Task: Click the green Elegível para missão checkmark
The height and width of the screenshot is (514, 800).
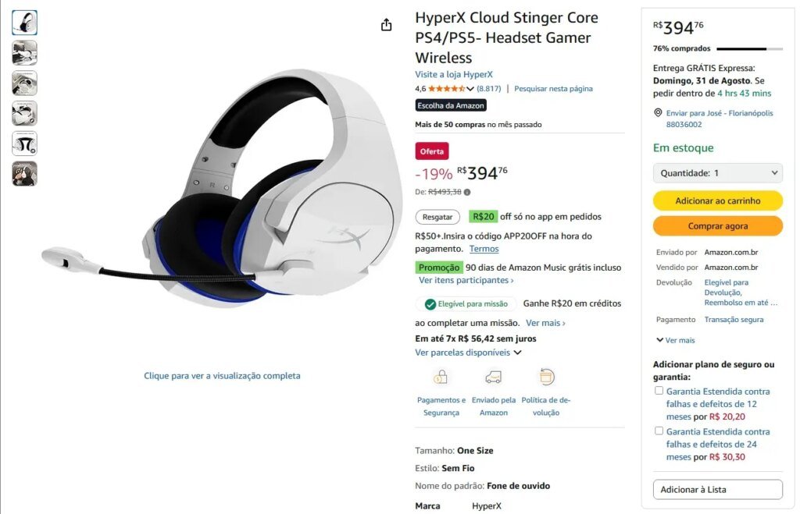Action: point(430,304)
